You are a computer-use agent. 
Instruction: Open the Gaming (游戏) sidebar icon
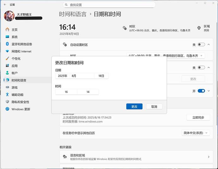coord(7,88)
